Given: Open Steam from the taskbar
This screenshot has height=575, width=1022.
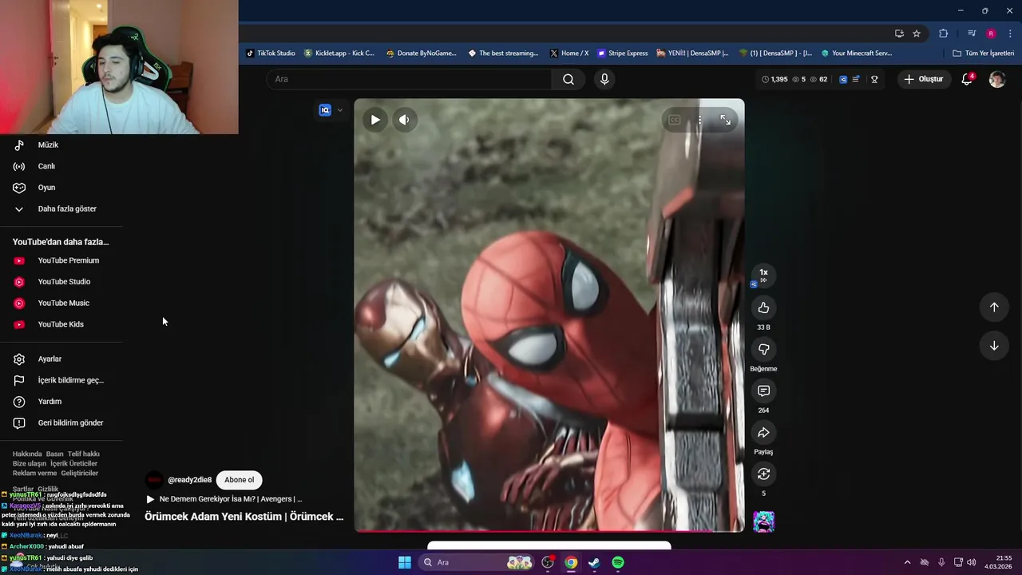Looking at the screenshot, I should [x=594, y=562].
